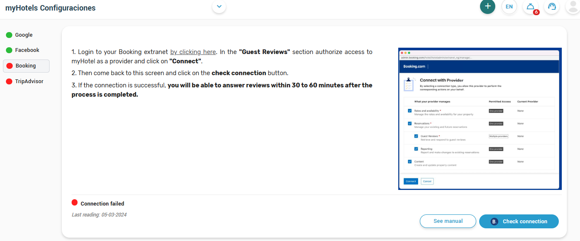Click the user profile avatar

(x=573, y=7)
